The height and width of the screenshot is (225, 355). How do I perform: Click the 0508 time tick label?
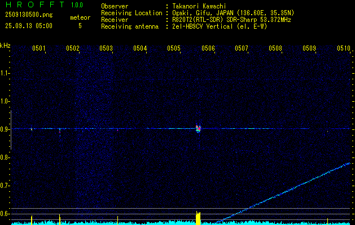(x=275, y=48)
